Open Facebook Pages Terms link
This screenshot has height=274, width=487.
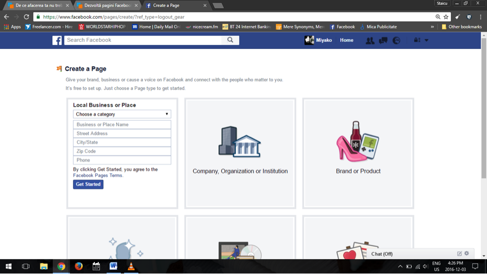click(x=97, y=175)
